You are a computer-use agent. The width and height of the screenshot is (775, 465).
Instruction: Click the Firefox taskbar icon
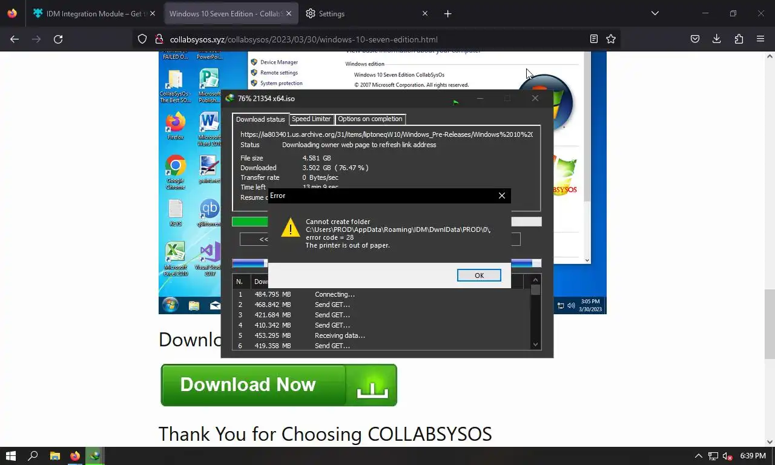point(75,456)
